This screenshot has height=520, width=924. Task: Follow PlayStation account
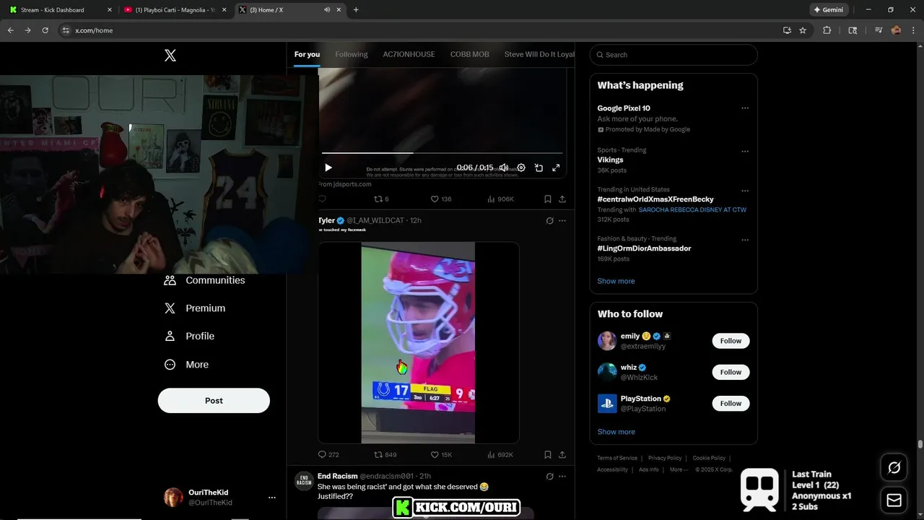[731, 403]
